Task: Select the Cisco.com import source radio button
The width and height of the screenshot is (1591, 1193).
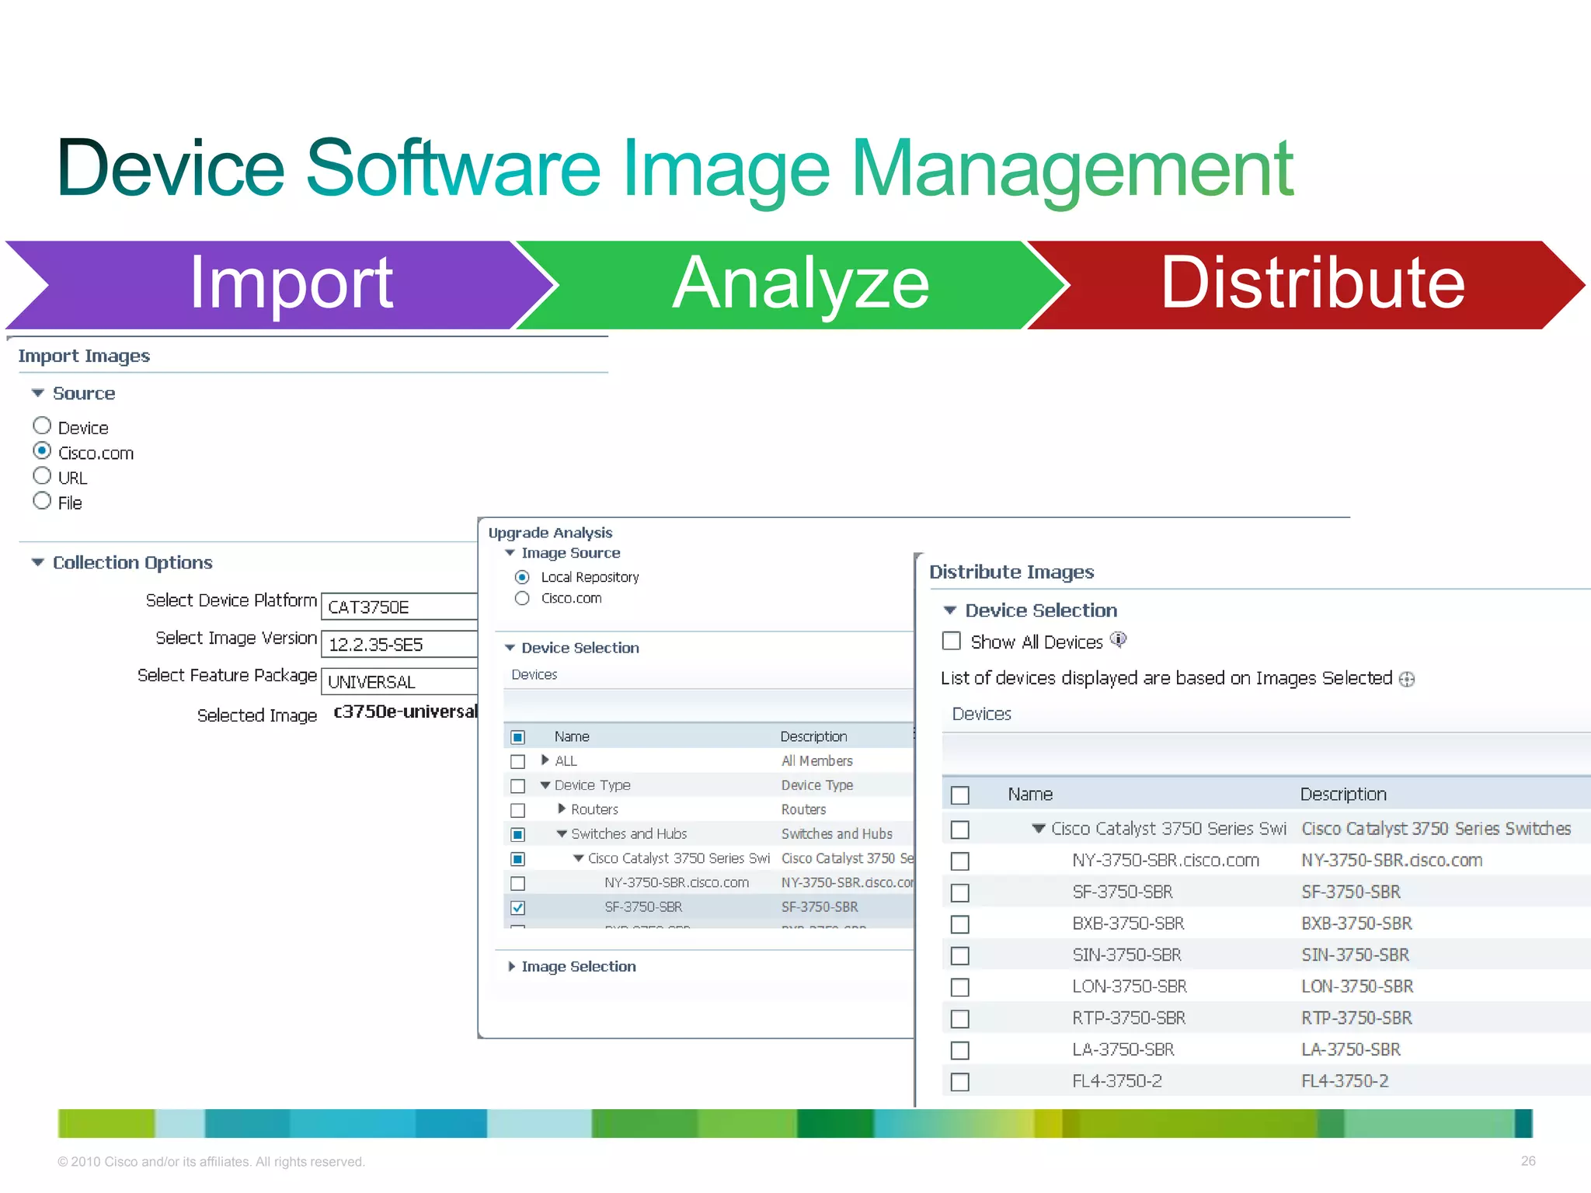Action: (x=42, y=450)
